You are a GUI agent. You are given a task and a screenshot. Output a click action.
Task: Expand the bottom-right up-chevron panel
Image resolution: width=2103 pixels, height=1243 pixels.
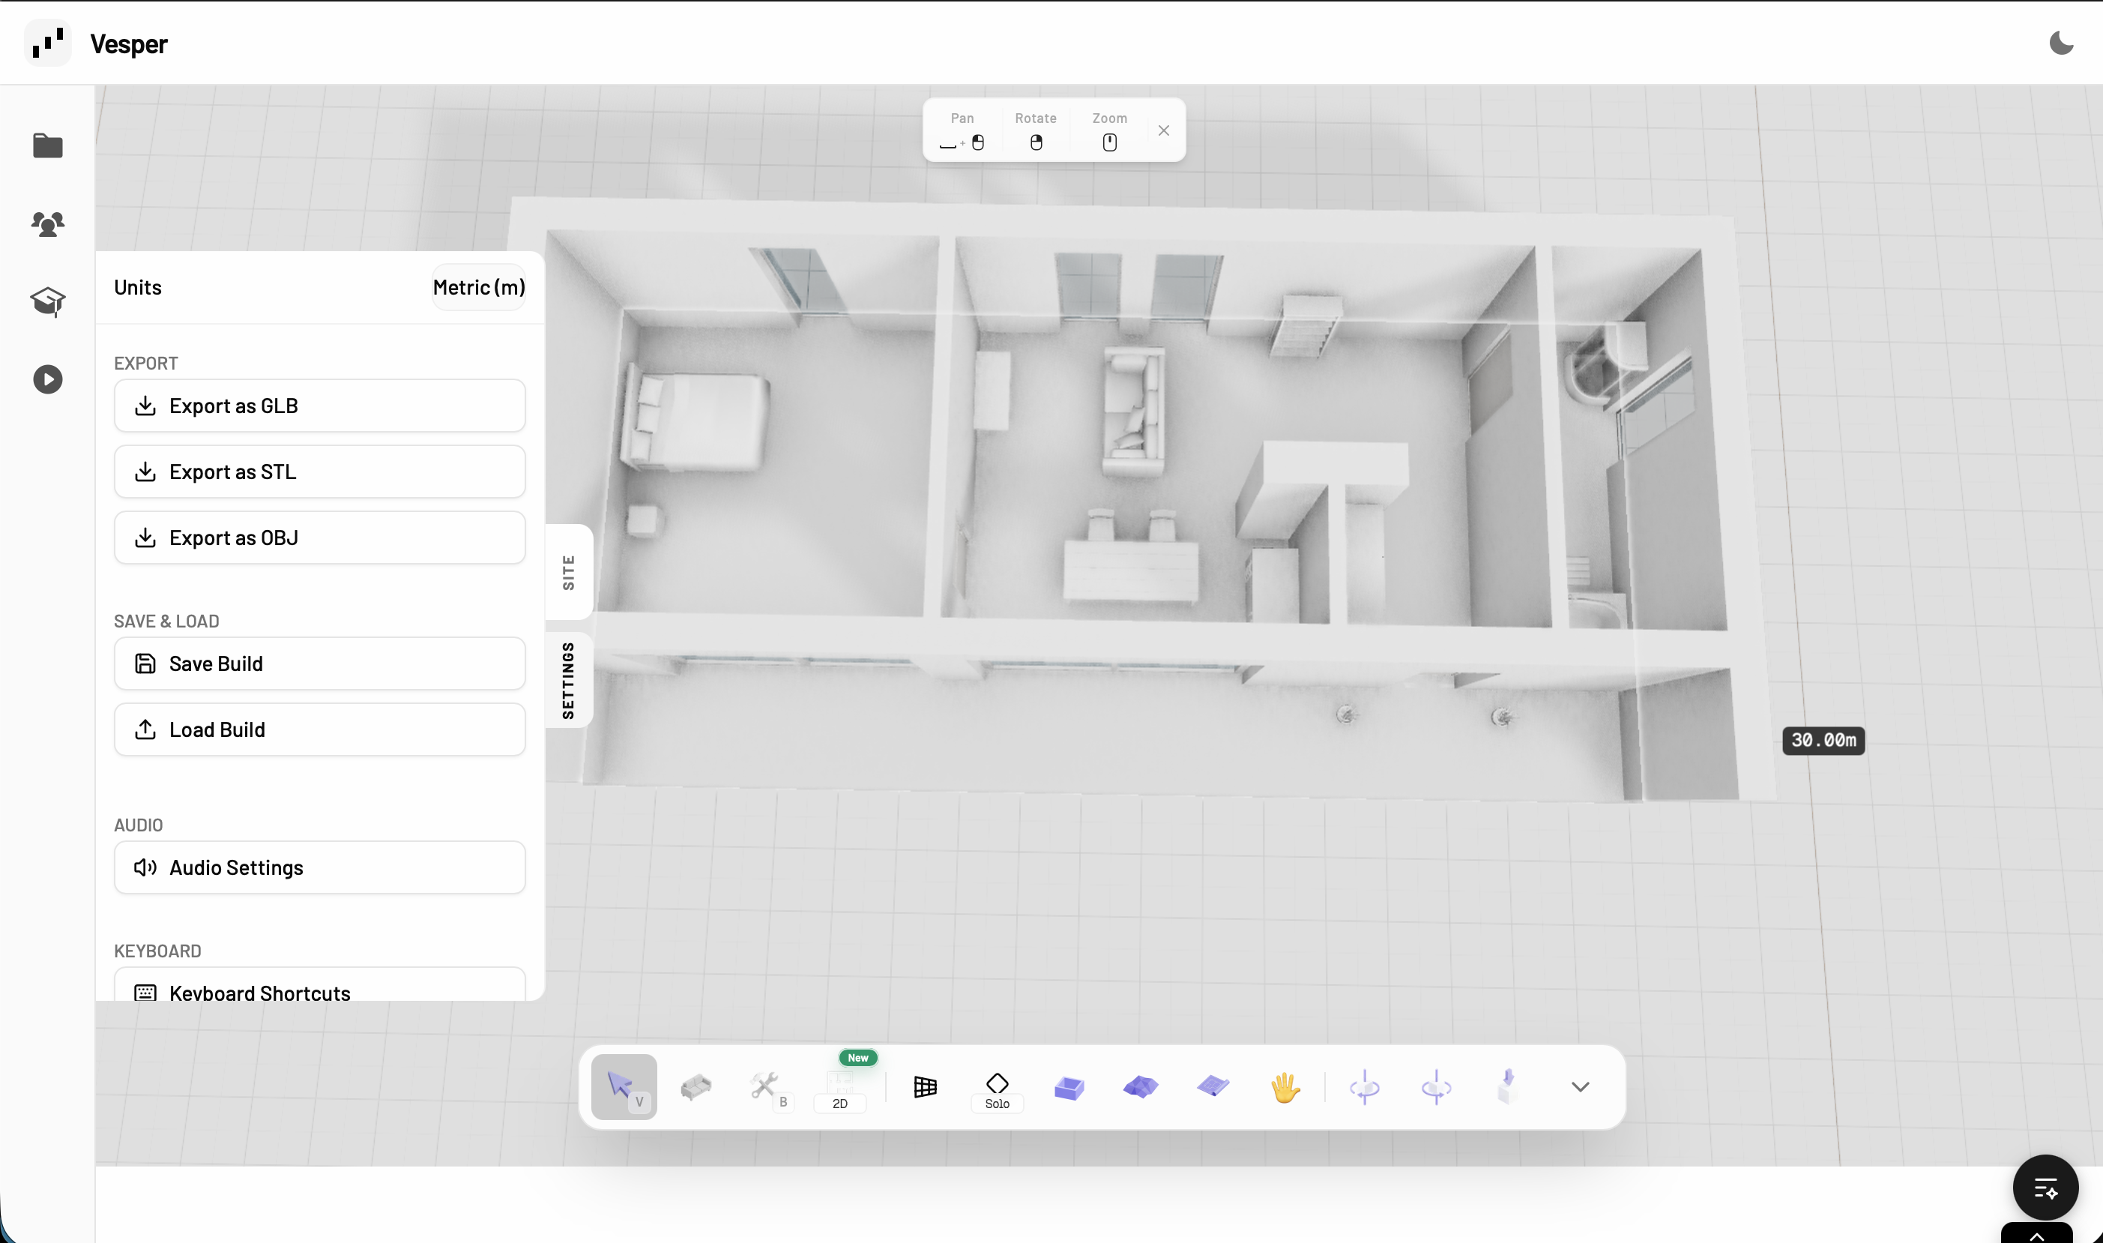click(2037, 1236)
